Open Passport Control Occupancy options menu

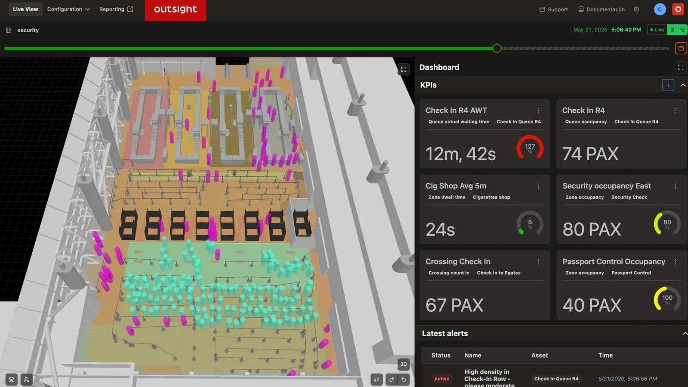(676, 262)
